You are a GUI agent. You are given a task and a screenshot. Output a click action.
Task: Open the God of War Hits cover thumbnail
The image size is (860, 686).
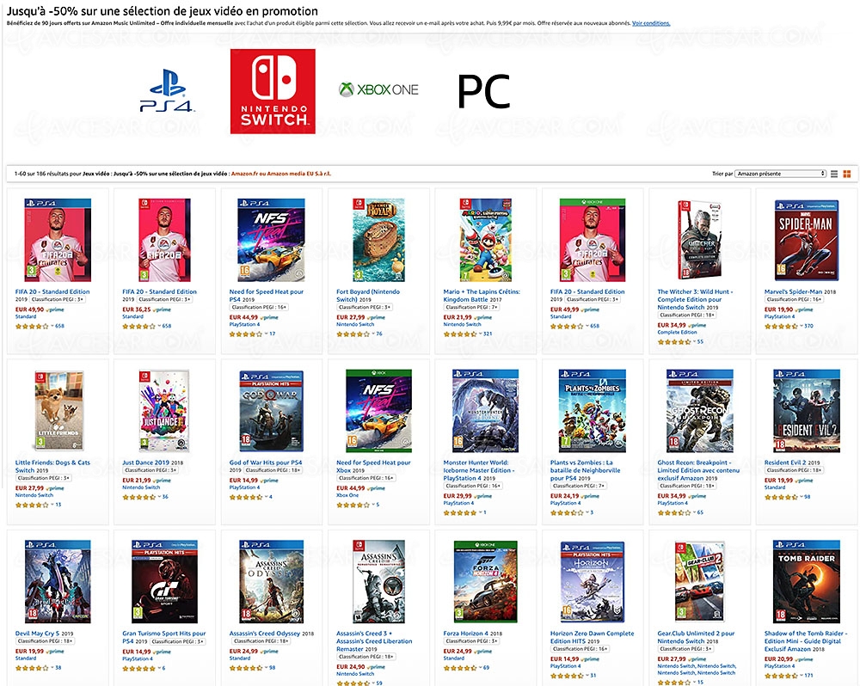[270, 411]
